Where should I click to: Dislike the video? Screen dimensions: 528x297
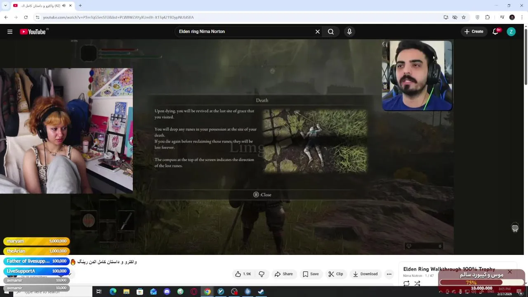pos(262,274)
